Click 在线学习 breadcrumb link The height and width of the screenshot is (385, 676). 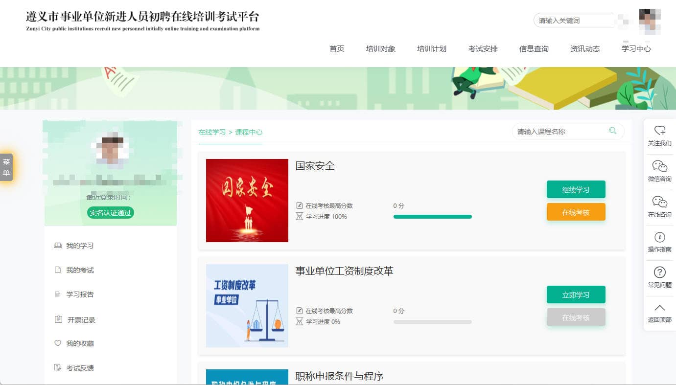pyautogui.click(x=212, y=132)
